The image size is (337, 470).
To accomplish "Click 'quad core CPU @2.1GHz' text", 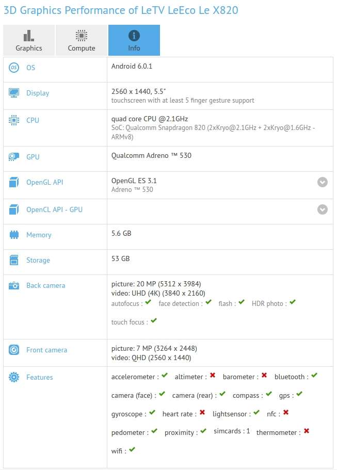I will tap(150, 119).
